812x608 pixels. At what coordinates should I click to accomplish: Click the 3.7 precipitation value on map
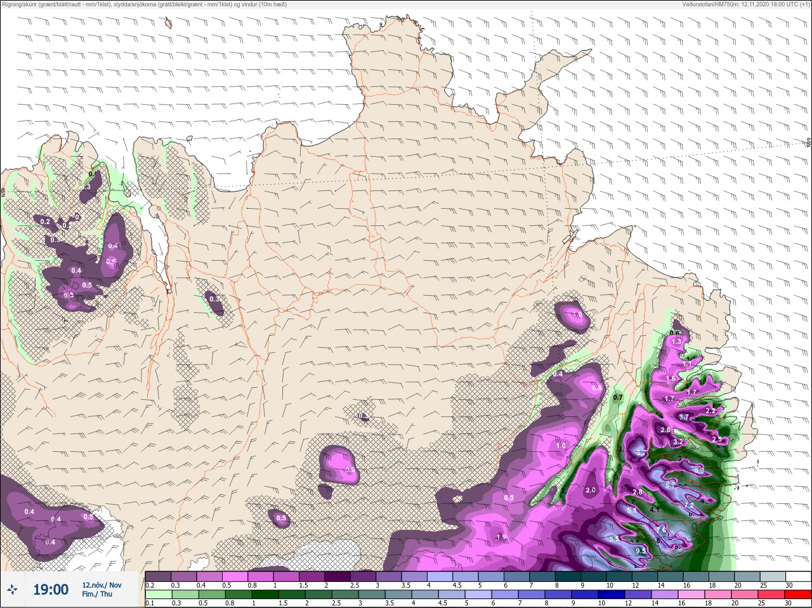pos(684,417)
